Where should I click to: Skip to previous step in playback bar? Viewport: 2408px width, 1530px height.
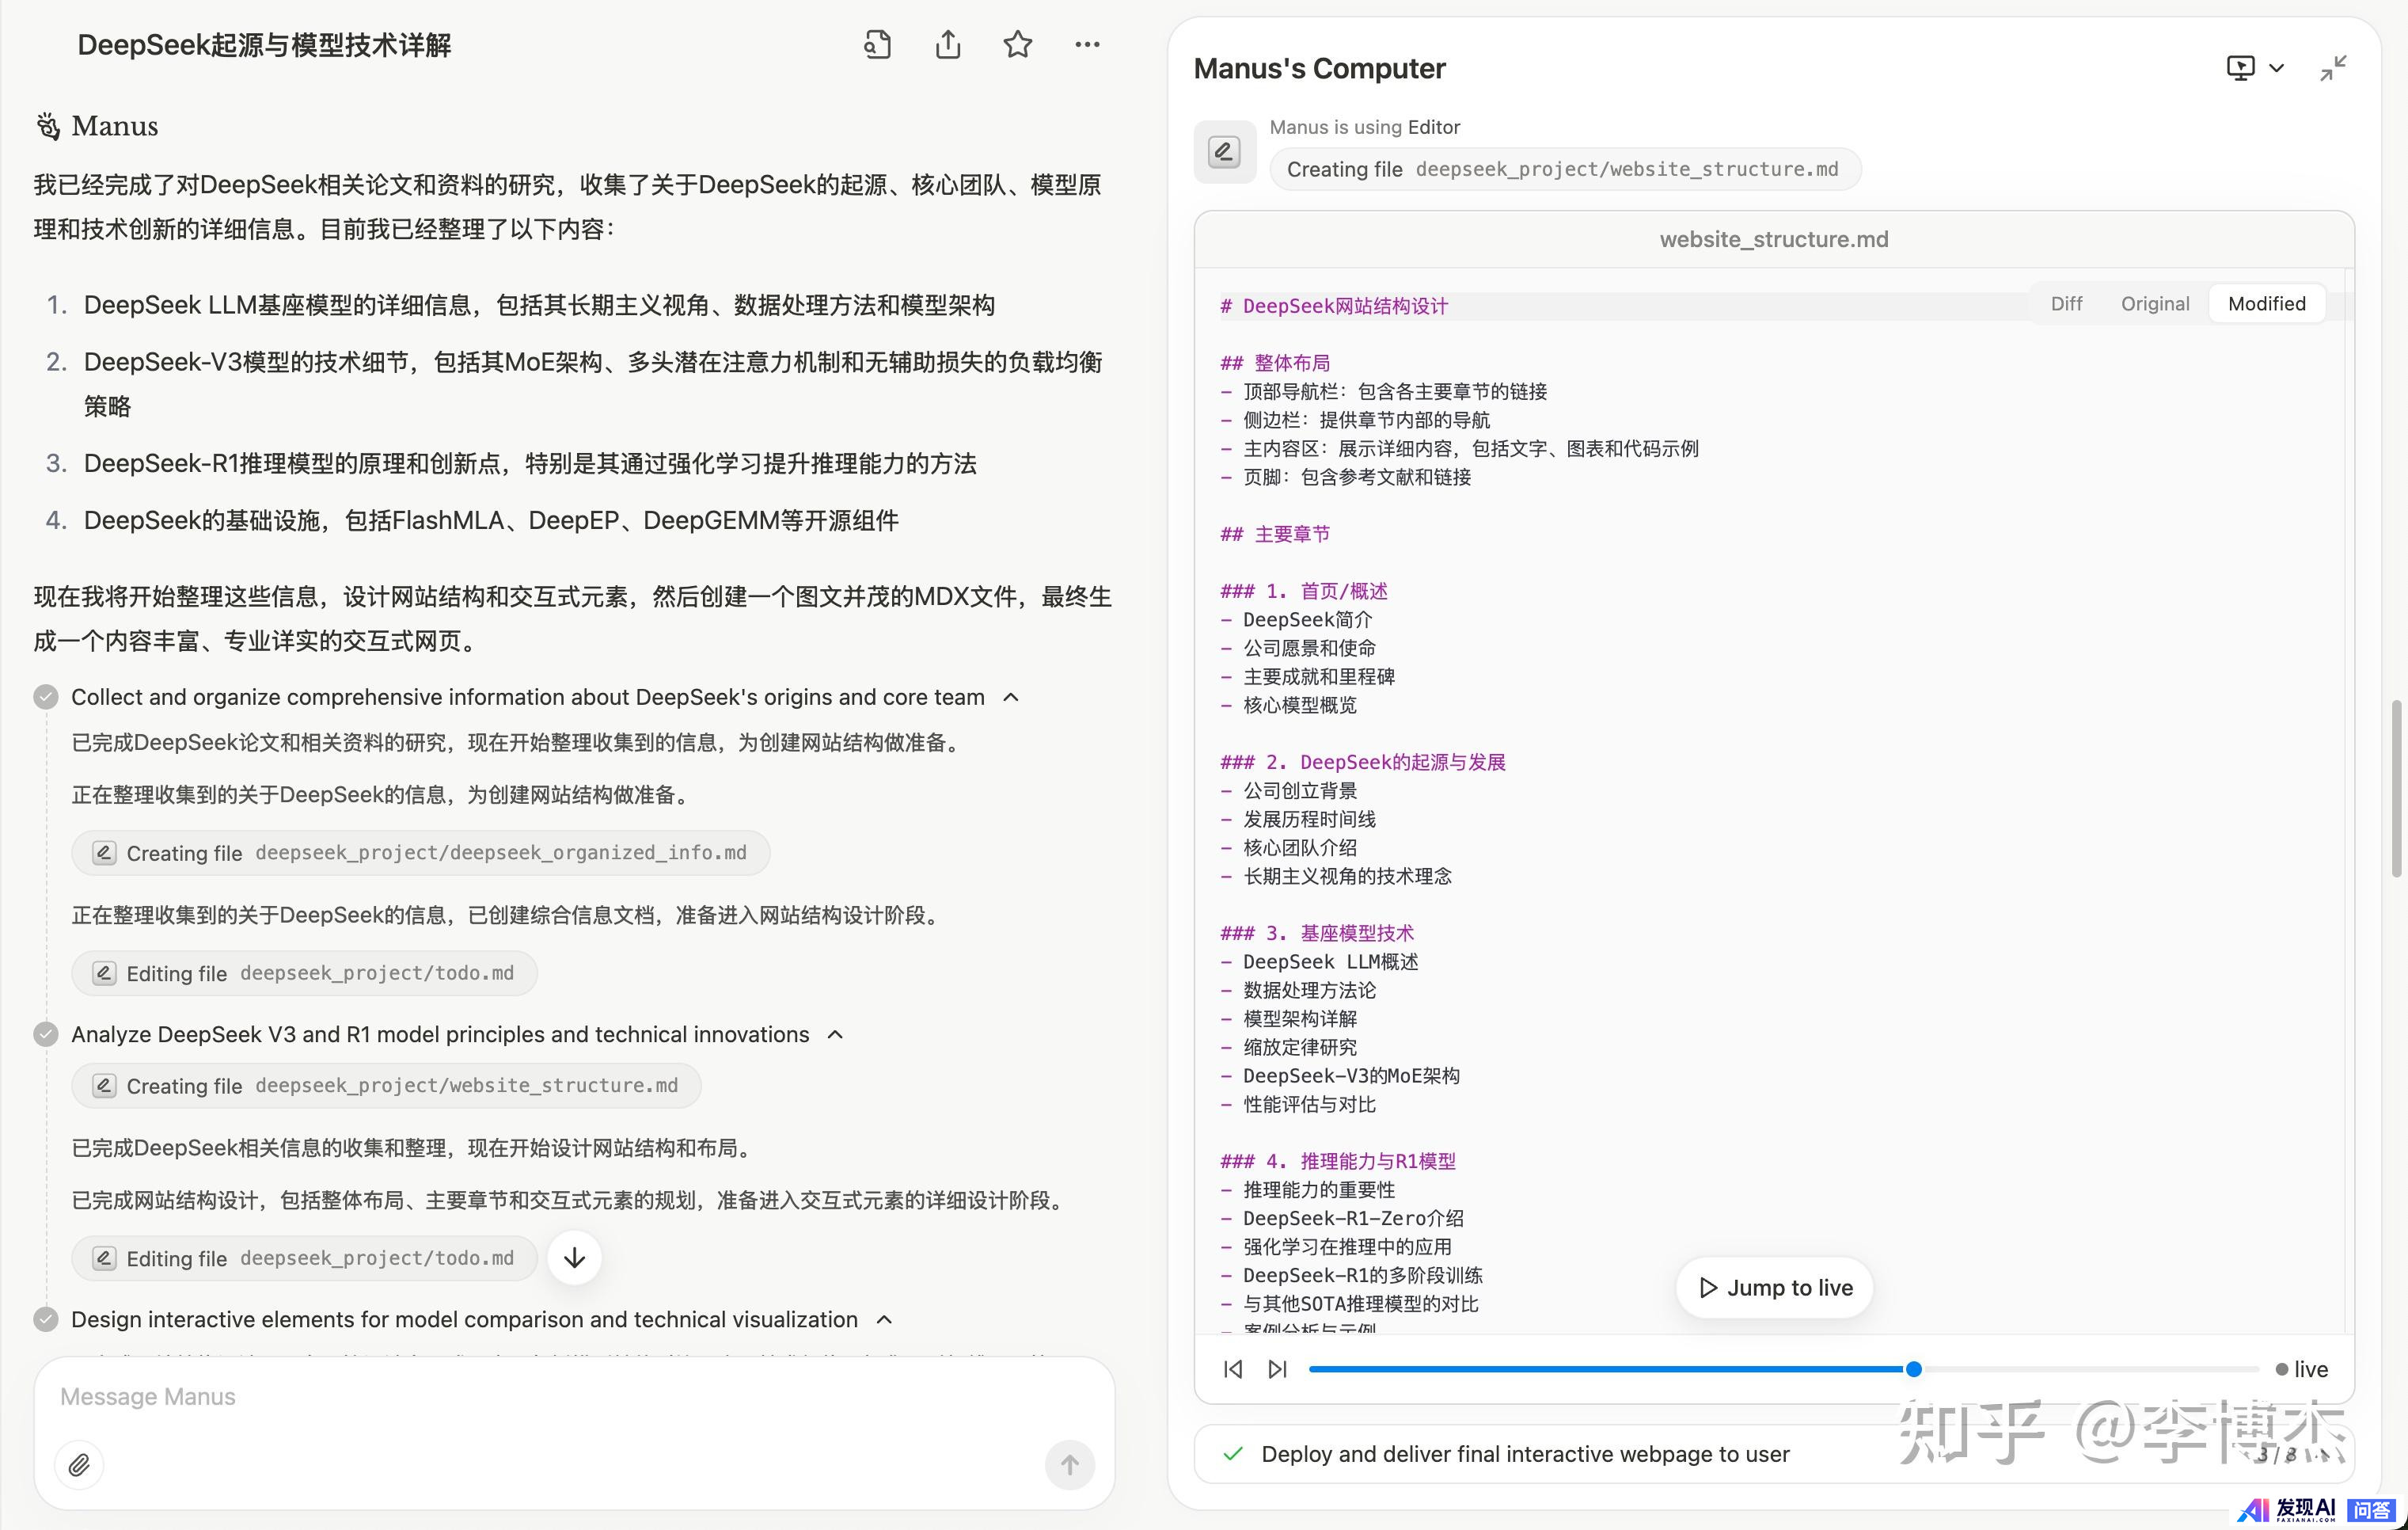[x=1233, y=1369]
